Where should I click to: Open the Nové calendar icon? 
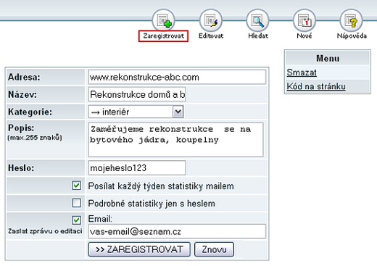(x=304, y=20)
